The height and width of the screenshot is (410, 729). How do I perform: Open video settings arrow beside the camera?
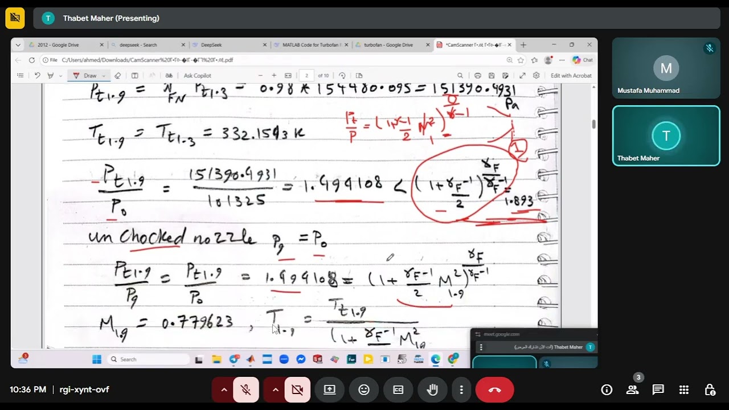pos(276,390)
